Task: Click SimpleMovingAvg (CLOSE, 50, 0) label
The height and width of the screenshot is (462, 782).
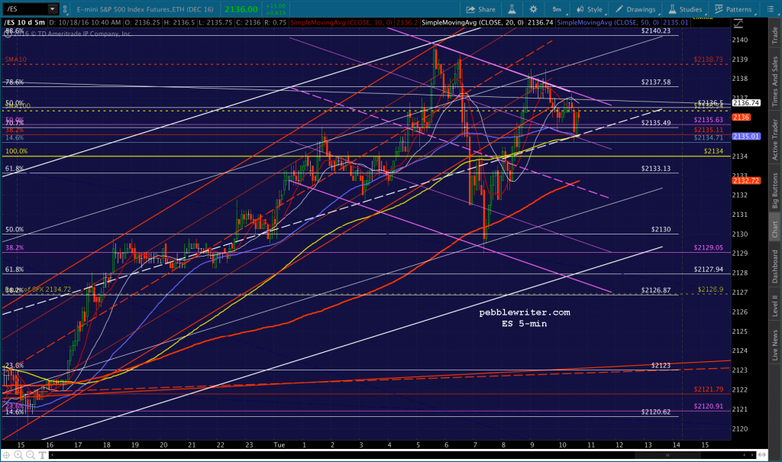Action: point(609,22)
